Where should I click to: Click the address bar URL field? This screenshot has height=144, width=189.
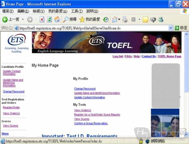92,28
